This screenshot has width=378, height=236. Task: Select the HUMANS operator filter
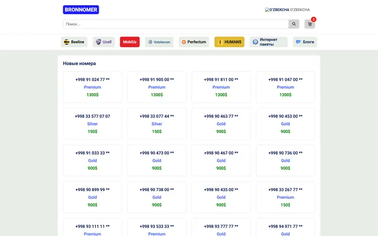(229, 42)
